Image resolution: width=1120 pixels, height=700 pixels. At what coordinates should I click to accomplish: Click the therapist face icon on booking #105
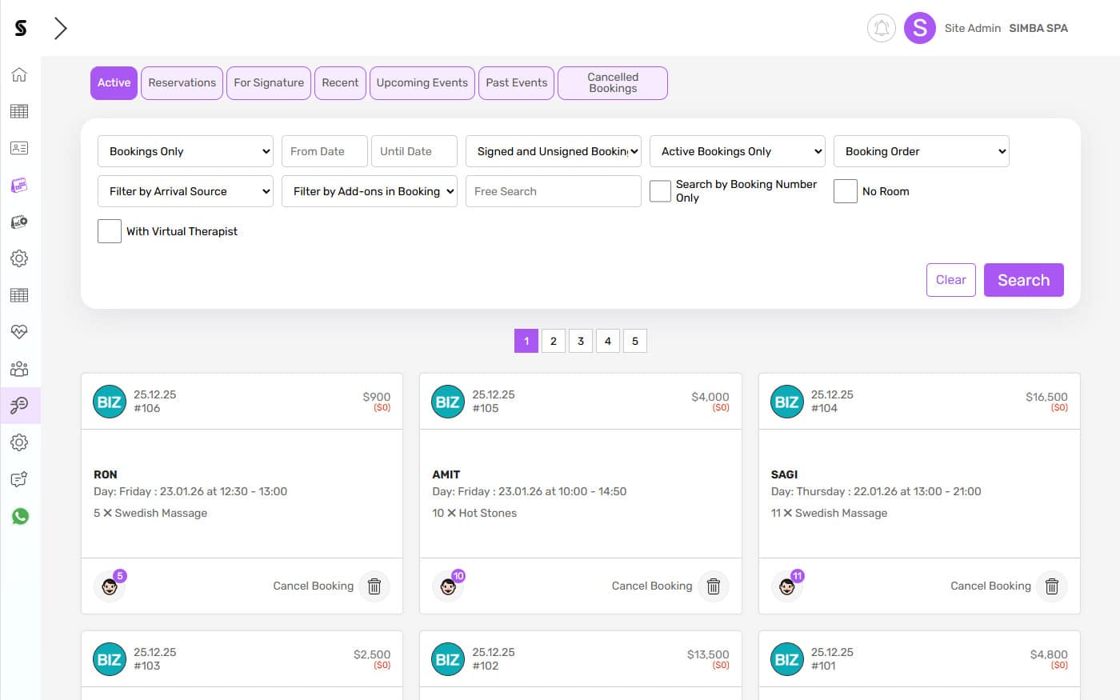click(448, 587)
